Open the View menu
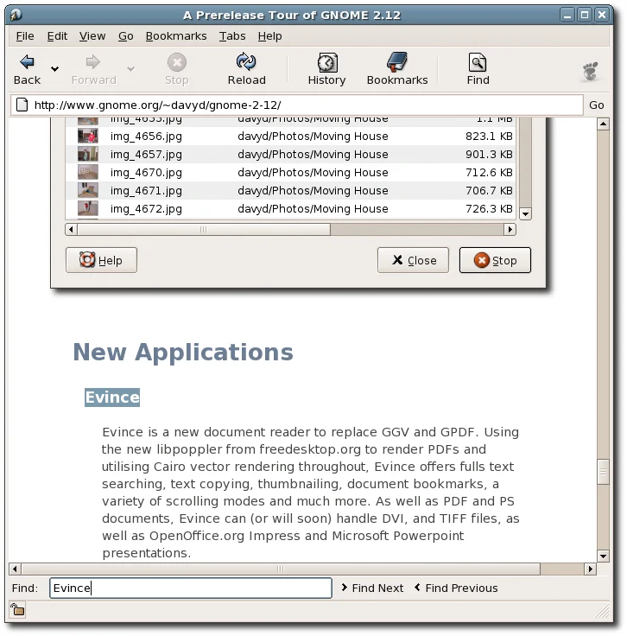Image resolution: width=627 pixels, height=636 pixels. click(92, 36)
